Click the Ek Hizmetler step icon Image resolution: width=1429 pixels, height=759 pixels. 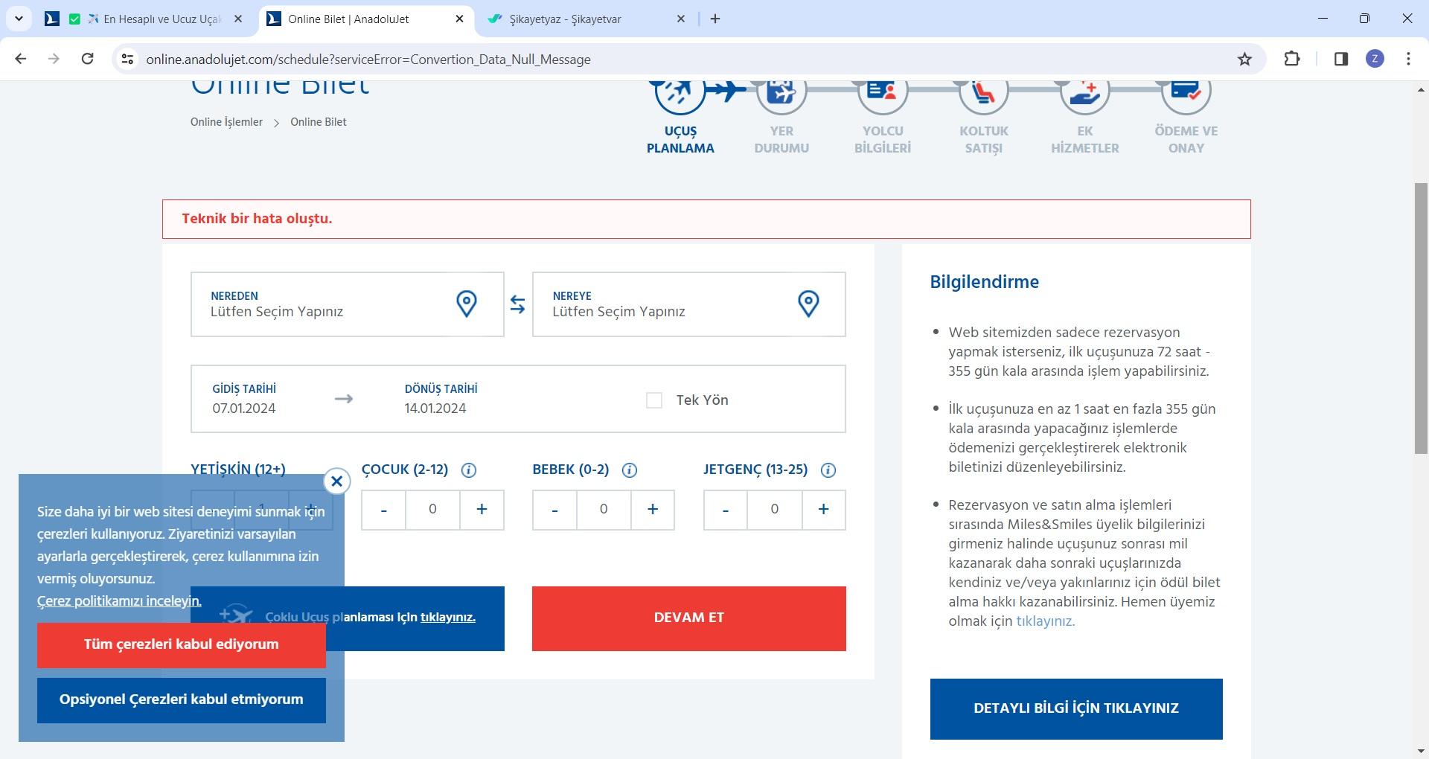click(1084, 91)
